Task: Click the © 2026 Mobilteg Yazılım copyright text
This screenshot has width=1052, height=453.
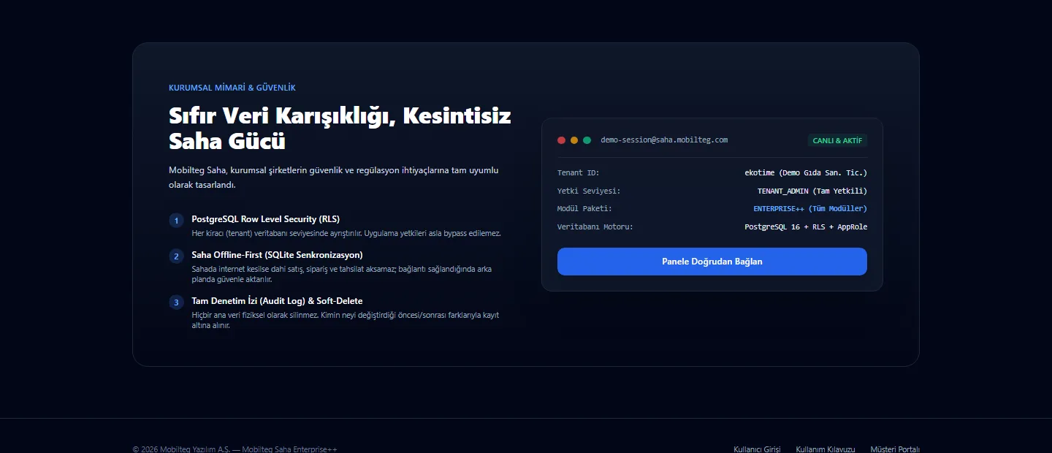Action: (235, 449)
